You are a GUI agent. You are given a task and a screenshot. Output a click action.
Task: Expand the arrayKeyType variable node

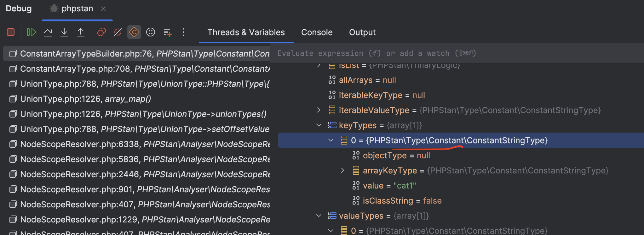[x=343, y=171]
